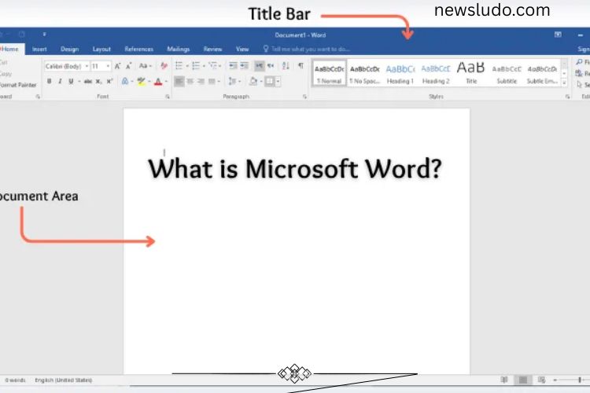The height and width of the screenshot is (393, 590).
Task: Switch to the References tab
Action: [x=138, y=49]
